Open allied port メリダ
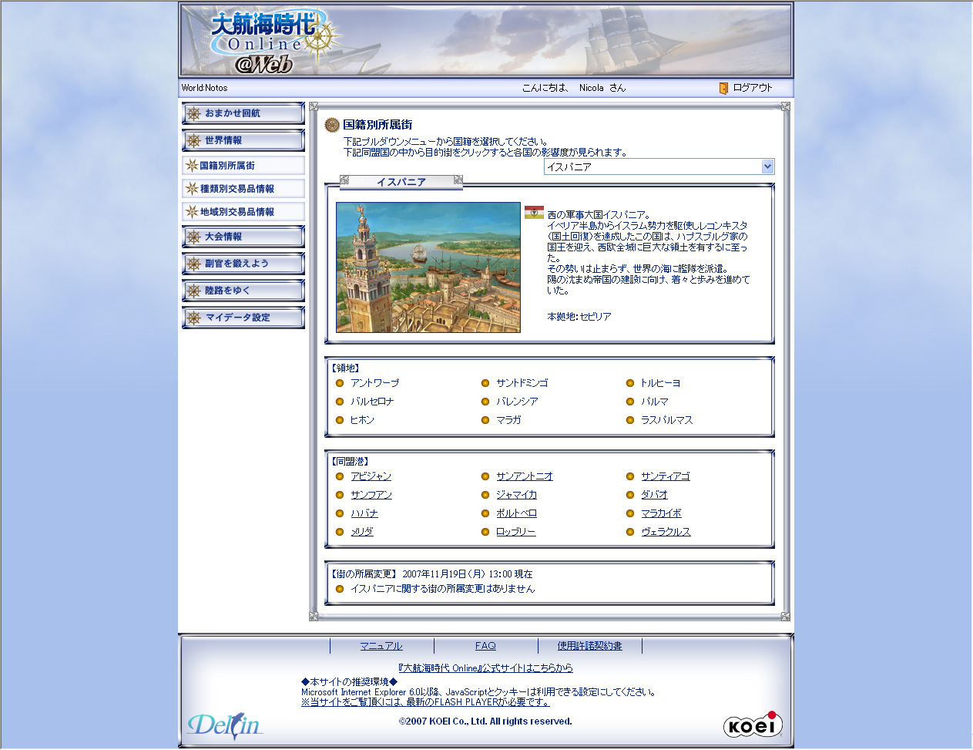This screenshot has width=973, height=750. (362, 532)
